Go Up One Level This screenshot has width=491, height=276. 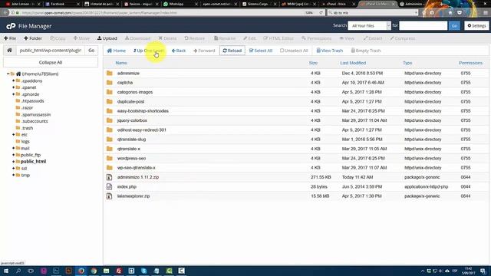[148, 51]
